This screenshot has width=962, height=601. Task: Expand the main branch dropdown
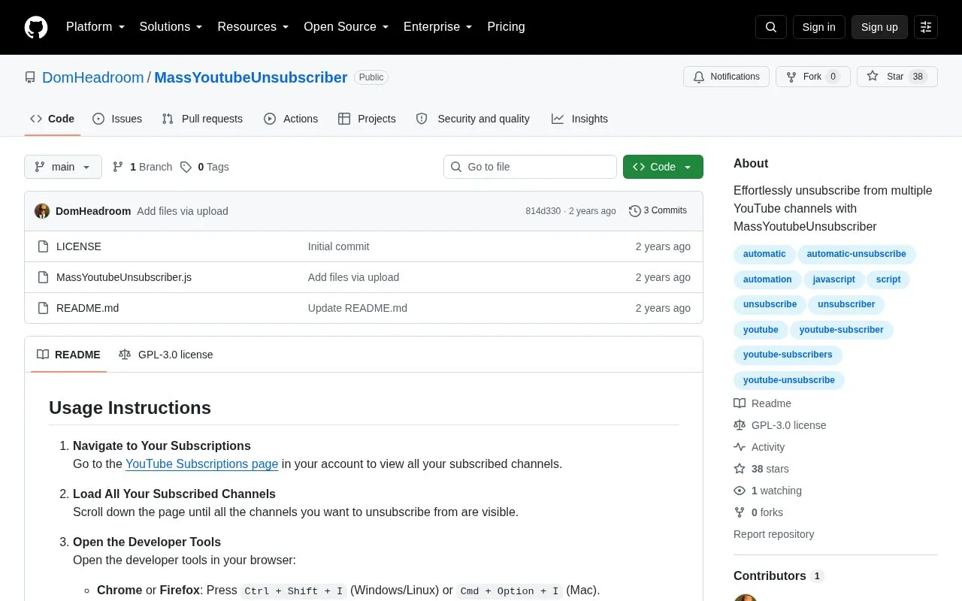63,167
